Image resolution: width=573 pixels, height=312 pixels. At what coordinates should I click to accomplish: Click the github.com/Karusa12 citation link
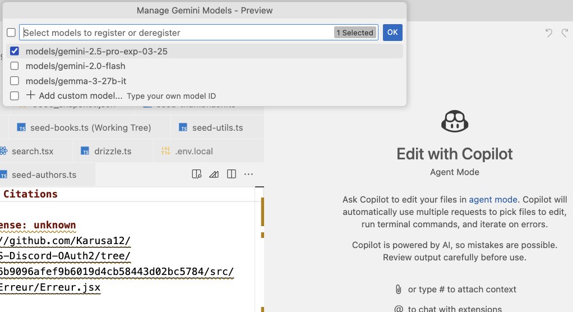[65, 241]
